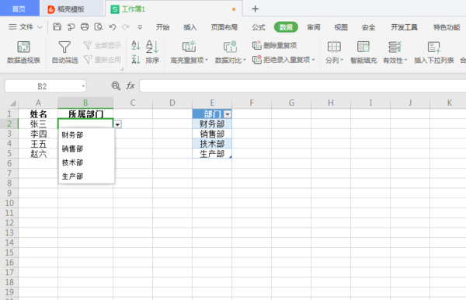Open the 页面布局 ribbon tab
The image size is (466, 300).
224,27
